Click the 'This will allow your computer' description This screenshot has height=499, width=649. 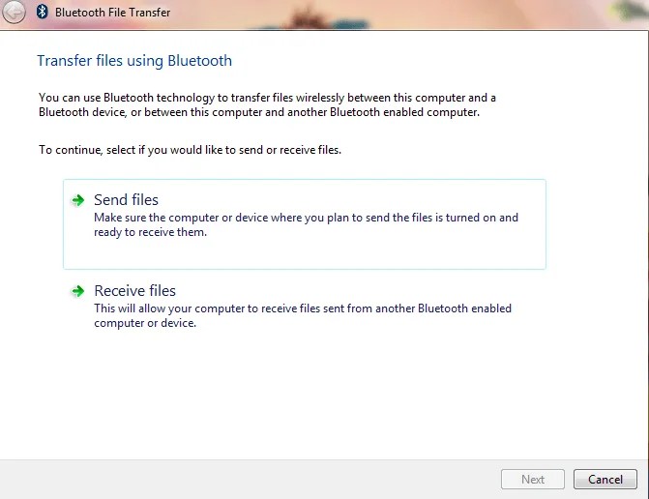click(303, 315)
